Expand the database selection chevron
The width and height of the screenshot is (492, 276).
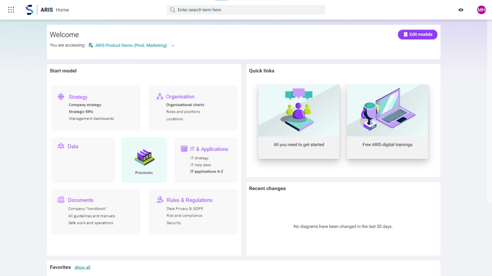173,46
